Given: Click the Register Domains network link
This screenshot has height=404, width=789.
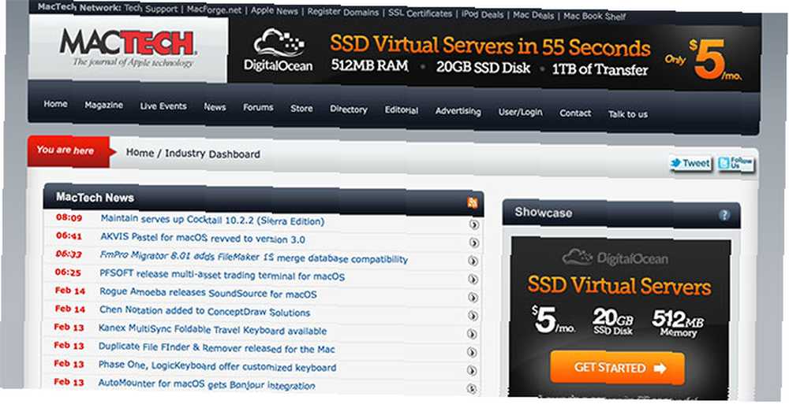Looking at the screenshot, I should tap(342, 12).
